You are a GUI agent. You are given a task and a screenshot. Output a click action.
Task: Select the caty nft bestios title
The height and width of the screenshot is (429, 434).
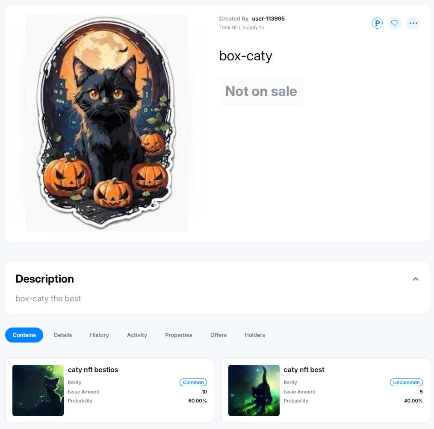[x=93, y=369]
